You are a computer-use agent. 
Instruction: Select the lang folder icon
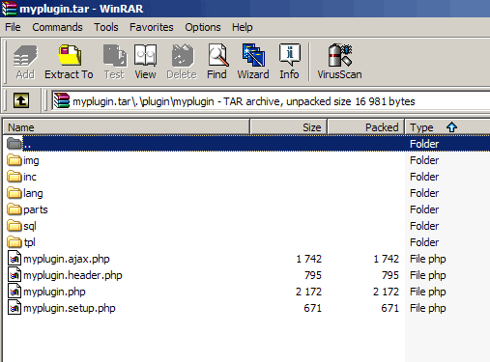(x=14, y=193)
